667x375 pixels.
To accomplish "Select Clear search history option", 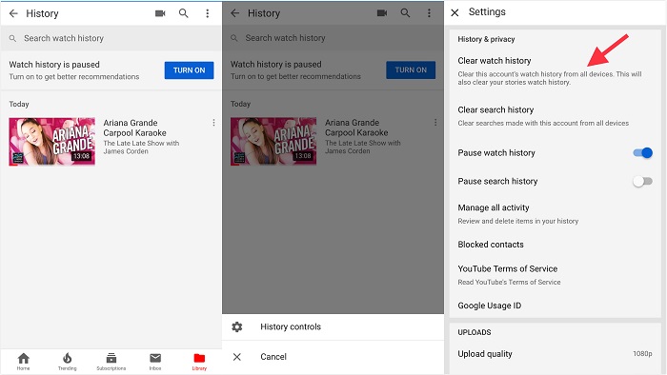I will pos(556,116).
